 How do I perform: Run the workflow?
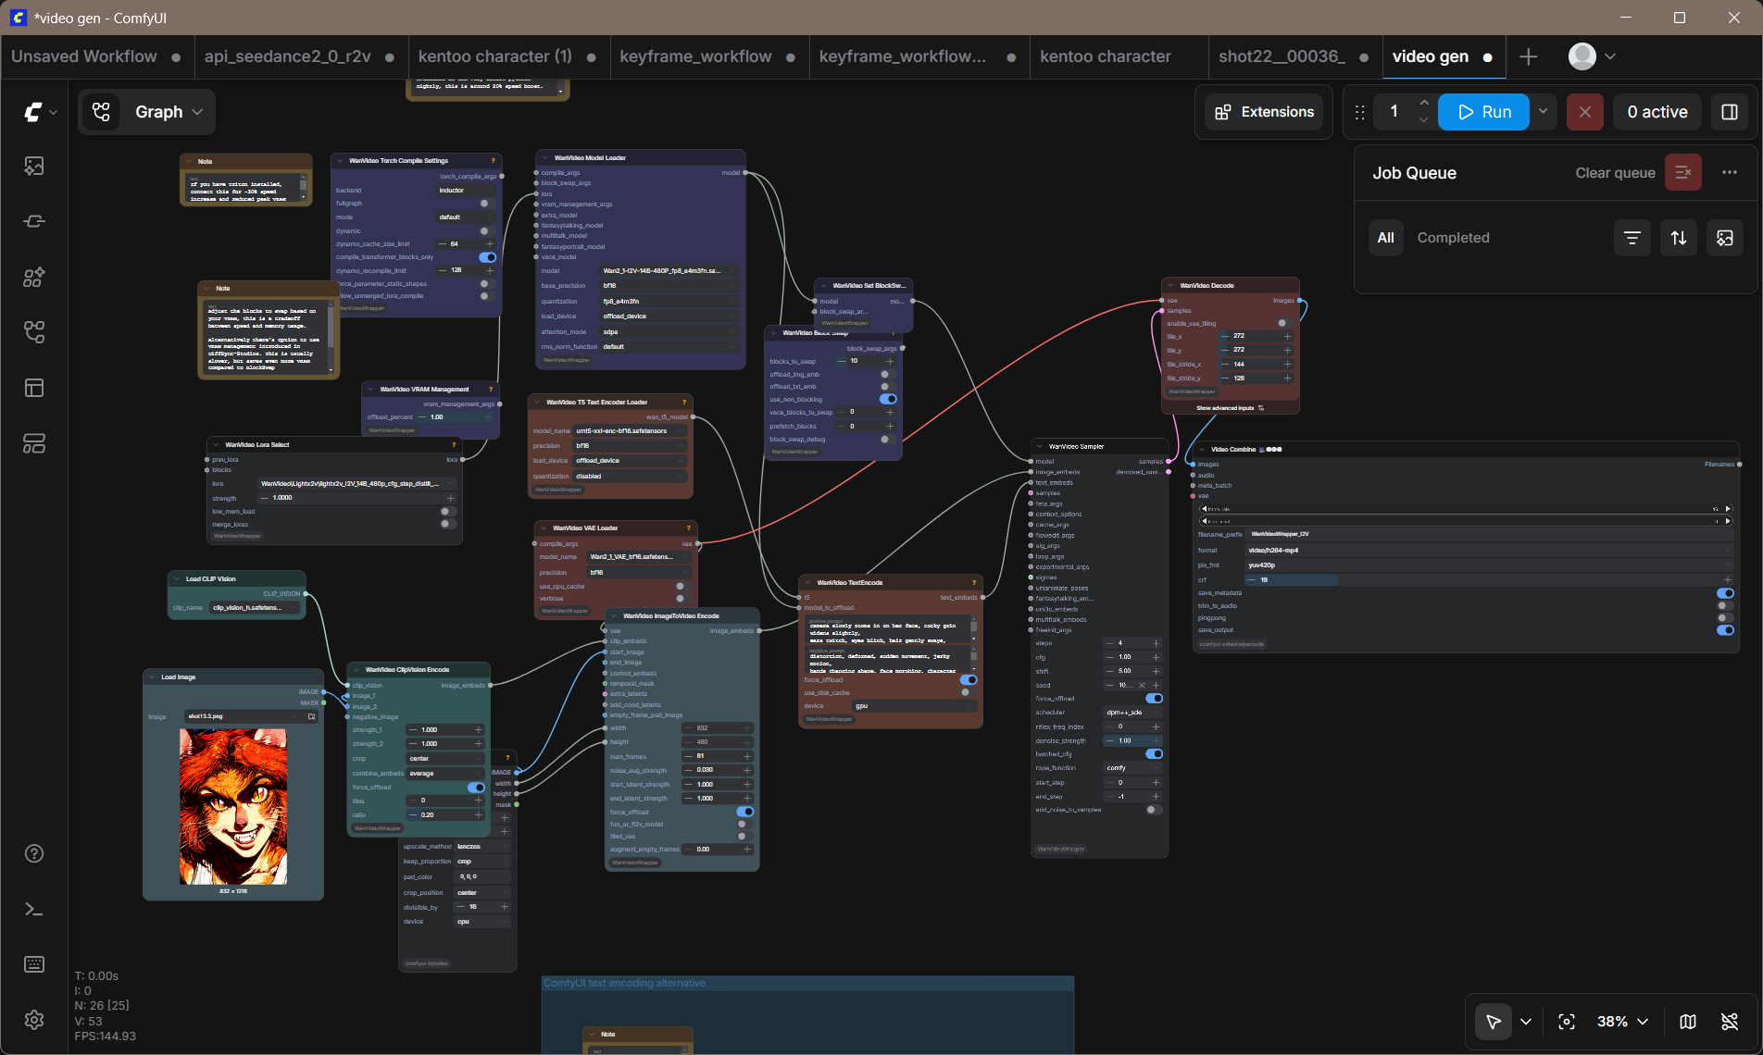point(1483,112)
